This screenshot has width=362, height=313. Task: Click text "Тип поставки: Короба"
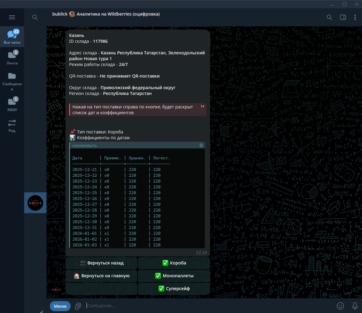coord(100,132)
